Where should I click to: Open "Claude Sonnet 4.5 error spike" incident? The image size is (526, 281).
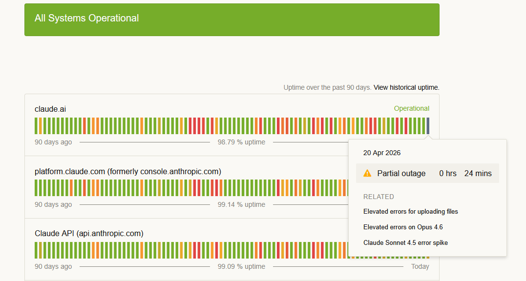point(405,242)
